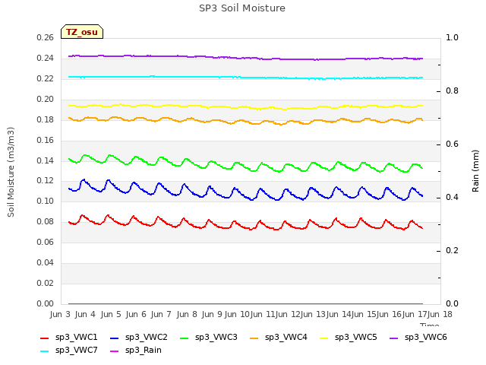486x365 pixels.
Task: Select the sp3_VWC4 legend entry
Action: click(279, 338)
